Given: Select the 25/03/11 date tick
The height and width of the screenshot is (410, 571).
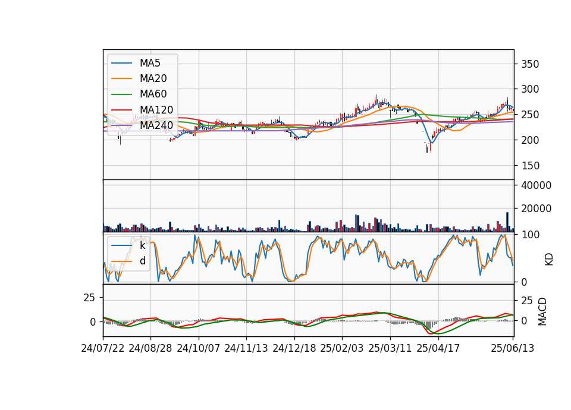Looking at the screenshot, I should pos(390,348).
